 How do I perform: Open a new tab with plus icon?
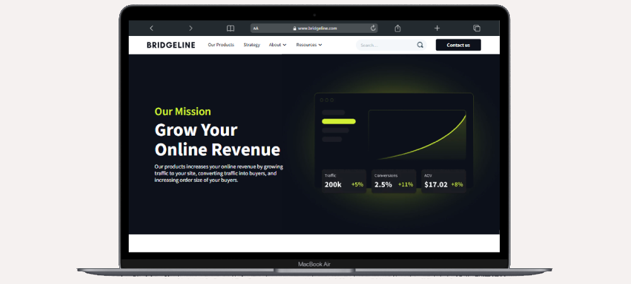click(437, 28)
